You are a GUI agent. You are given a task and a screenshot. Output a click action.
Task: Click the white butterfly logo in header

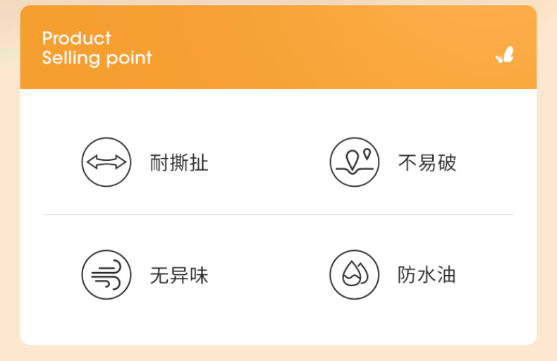click(x=505, y=55)
